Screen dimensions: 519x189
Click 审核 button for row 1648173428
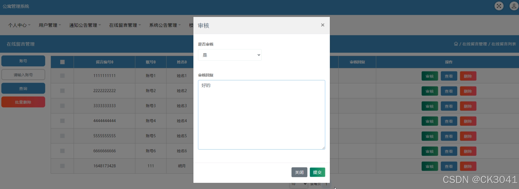(x=430, y=166)
